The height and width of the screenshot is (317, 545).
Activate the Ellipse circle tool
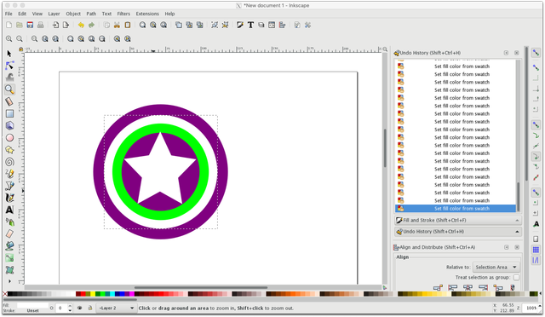coord(9,138)
